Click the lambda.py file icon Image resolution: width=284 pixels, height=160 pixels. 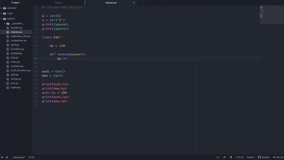(8, 53)
